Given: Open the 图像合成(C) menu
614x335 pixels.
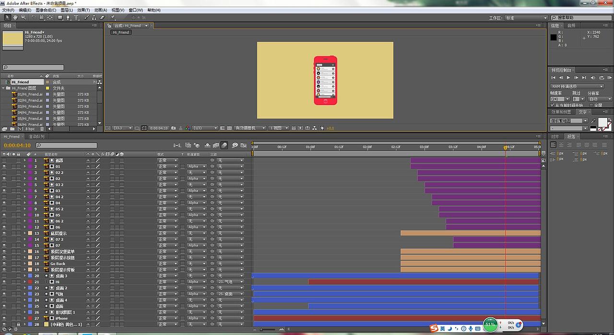Looking at the screenshot, I should pos(47,10).
